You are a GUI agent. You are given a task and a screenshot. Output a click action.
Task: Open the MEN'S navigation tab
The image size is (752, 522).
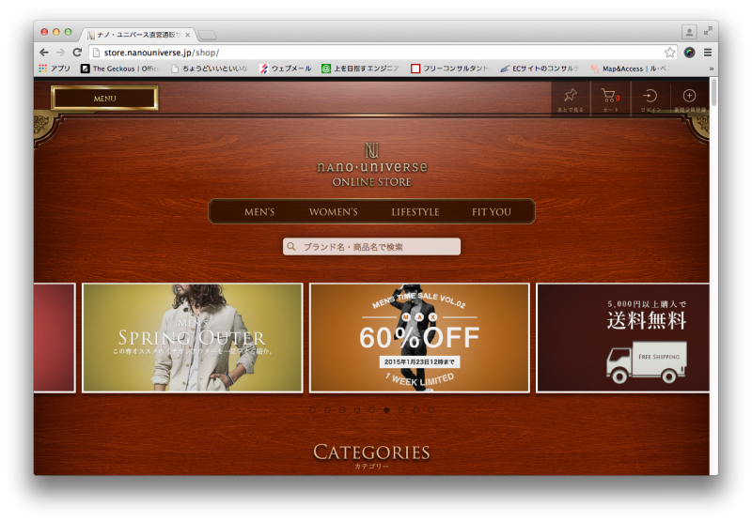pos(259,212)
